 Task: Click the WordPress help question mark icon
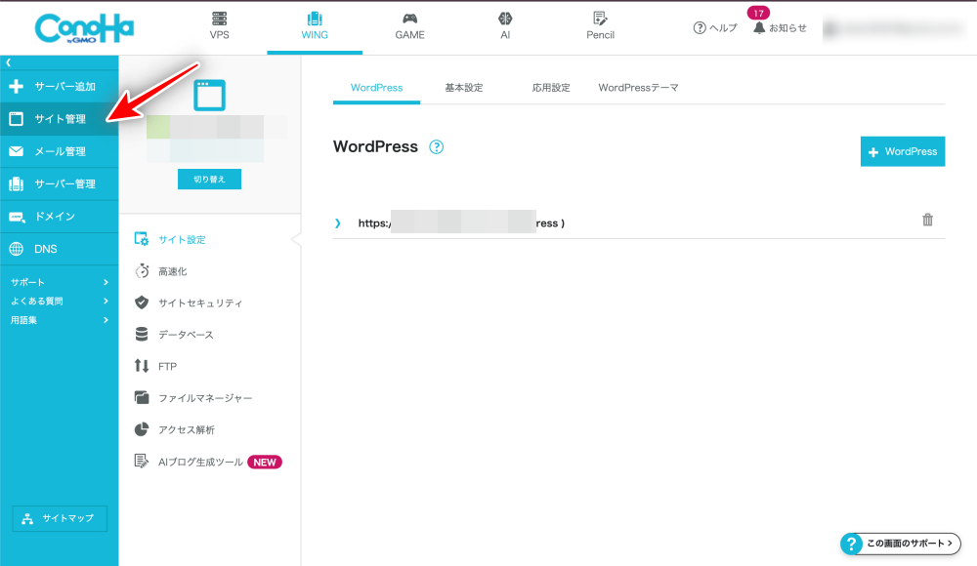point(437,147)
